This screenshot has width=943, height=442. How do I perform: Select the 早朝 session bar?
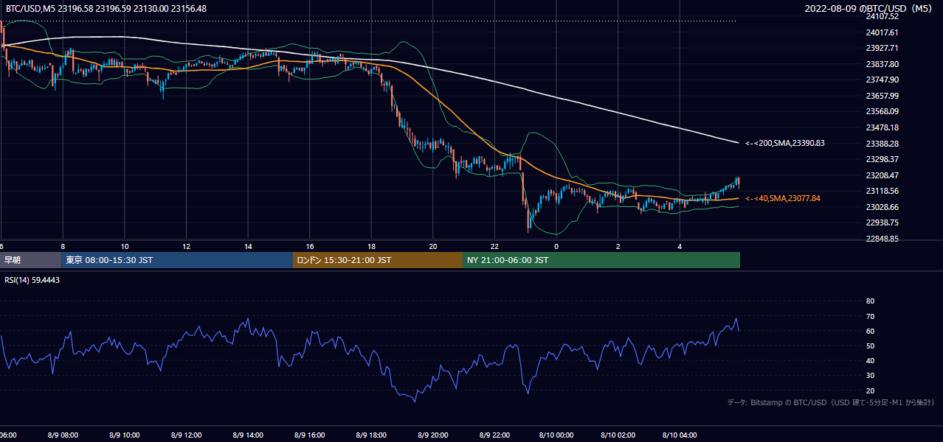[x=31, y=260]
